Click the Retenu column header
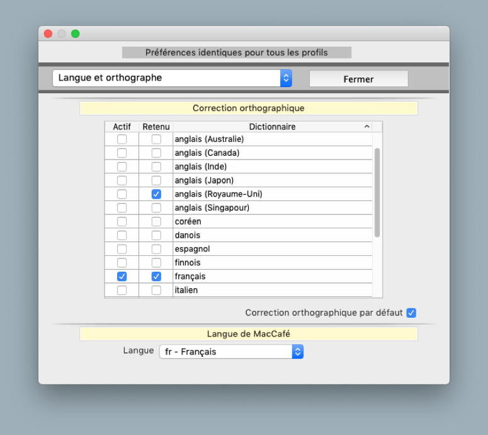 [x=156, y=127]
